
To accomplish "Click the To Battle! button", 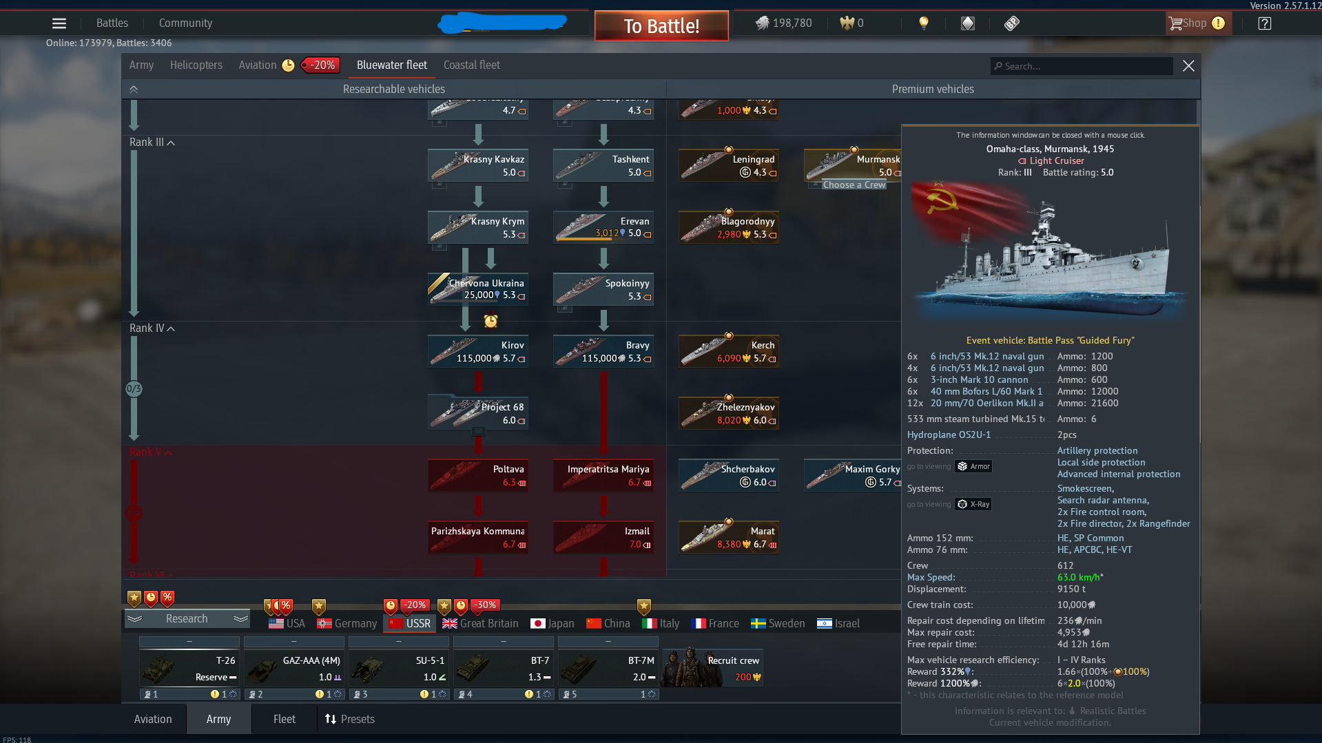I will pos(661,26).
